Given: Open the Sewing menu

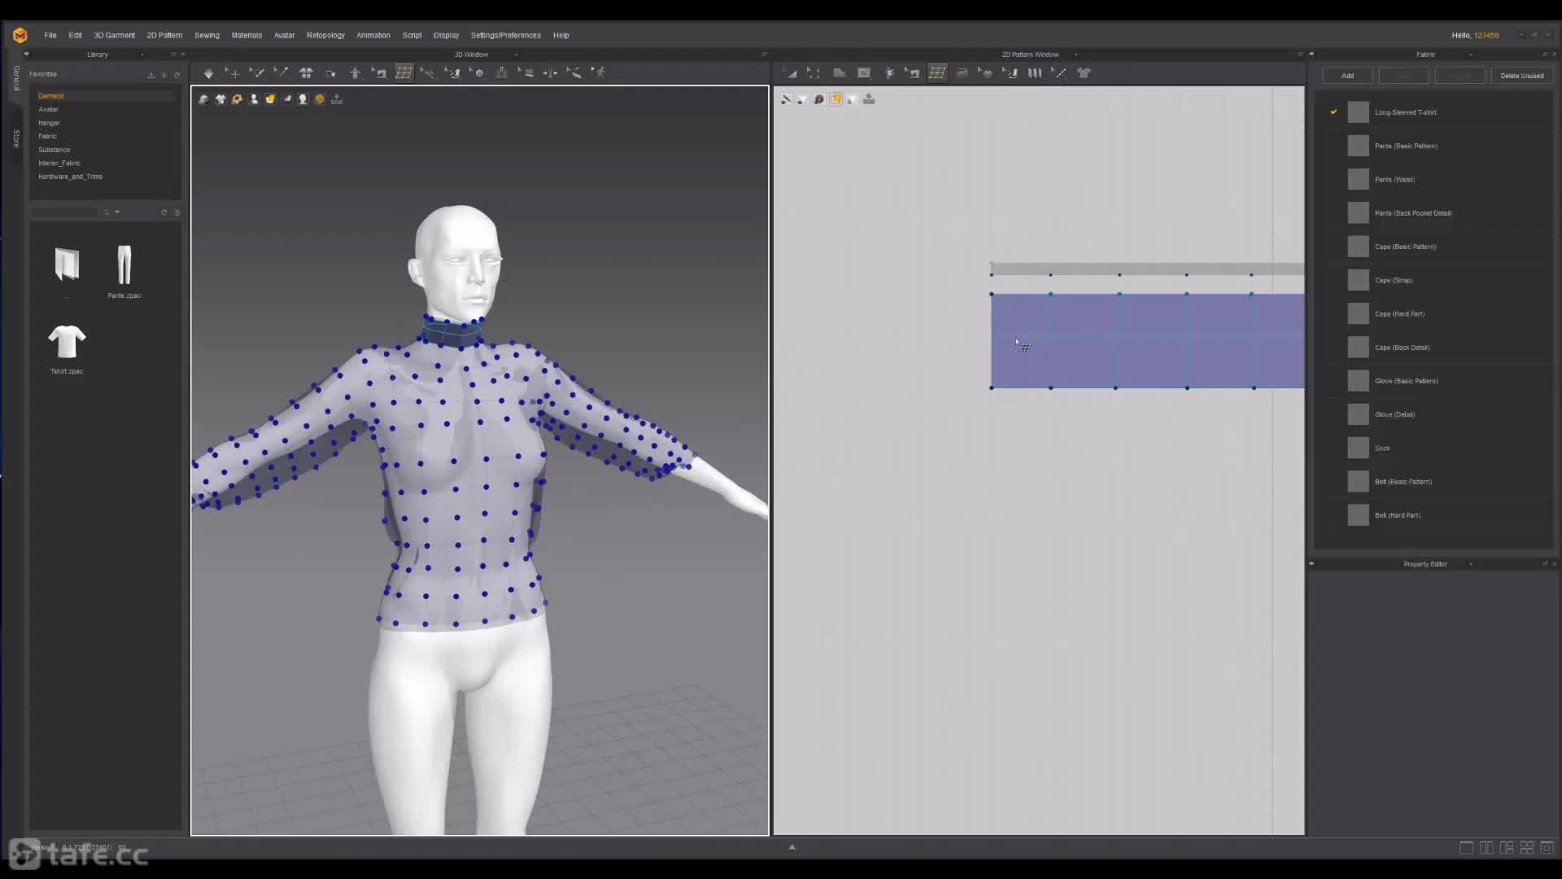Looking at the screenshot, I should 207,36.
